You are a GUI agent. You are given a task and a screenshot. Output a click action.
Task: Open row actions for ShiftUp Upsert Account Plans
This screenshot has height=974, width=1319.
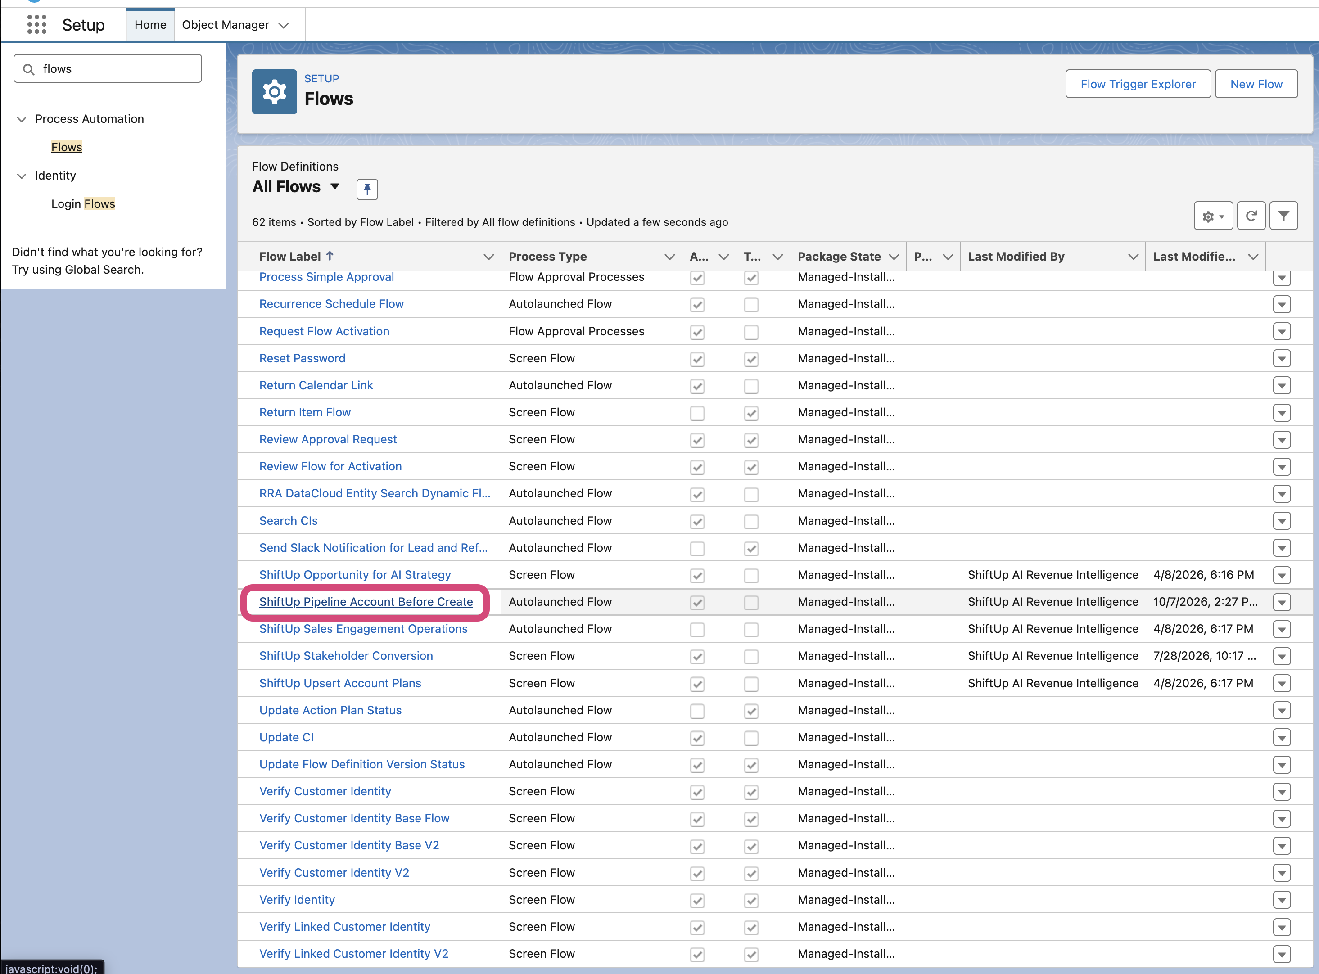click(1282, 683)
